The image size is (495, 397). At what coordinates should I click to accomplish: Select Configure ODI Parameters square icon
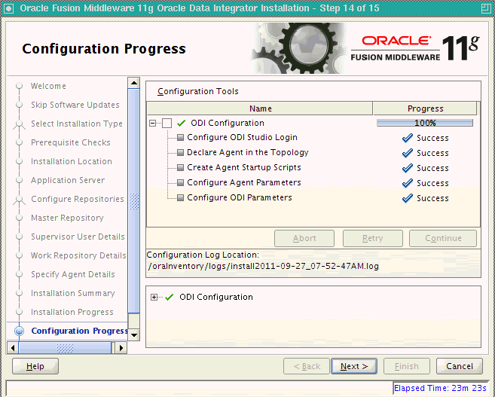click(180, 198)
